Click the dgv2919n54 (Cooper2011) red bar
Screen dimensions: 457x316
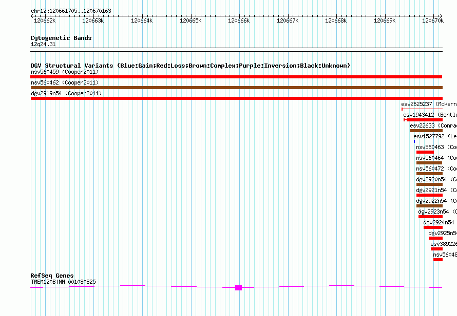(236, 98)
